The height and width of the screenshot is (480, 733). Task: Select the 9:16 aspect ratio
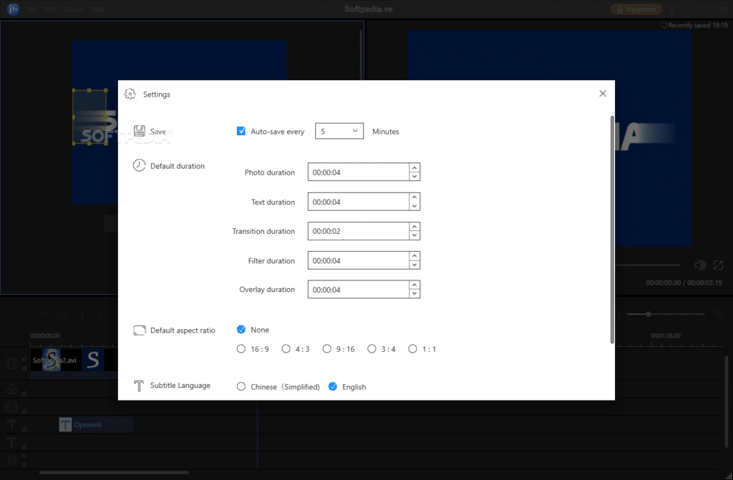point(326,348)
